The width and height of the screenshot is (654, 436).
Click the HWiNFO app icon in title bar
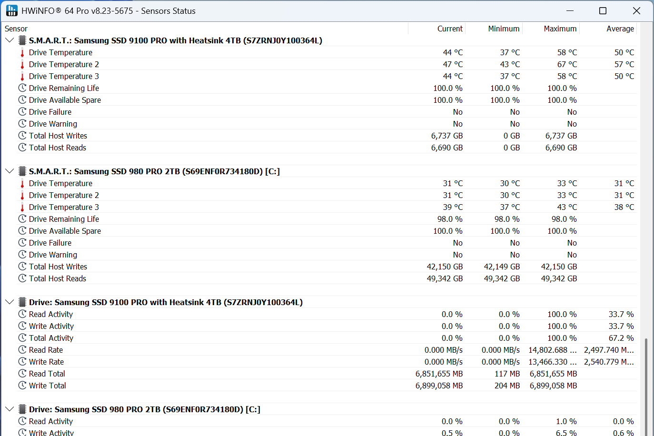click(12, 10)
